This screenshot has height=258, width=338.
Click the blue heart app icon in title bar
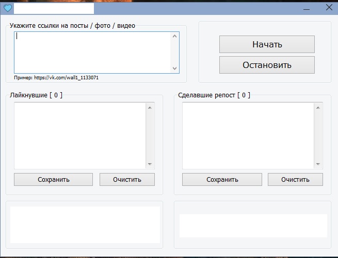7,8
